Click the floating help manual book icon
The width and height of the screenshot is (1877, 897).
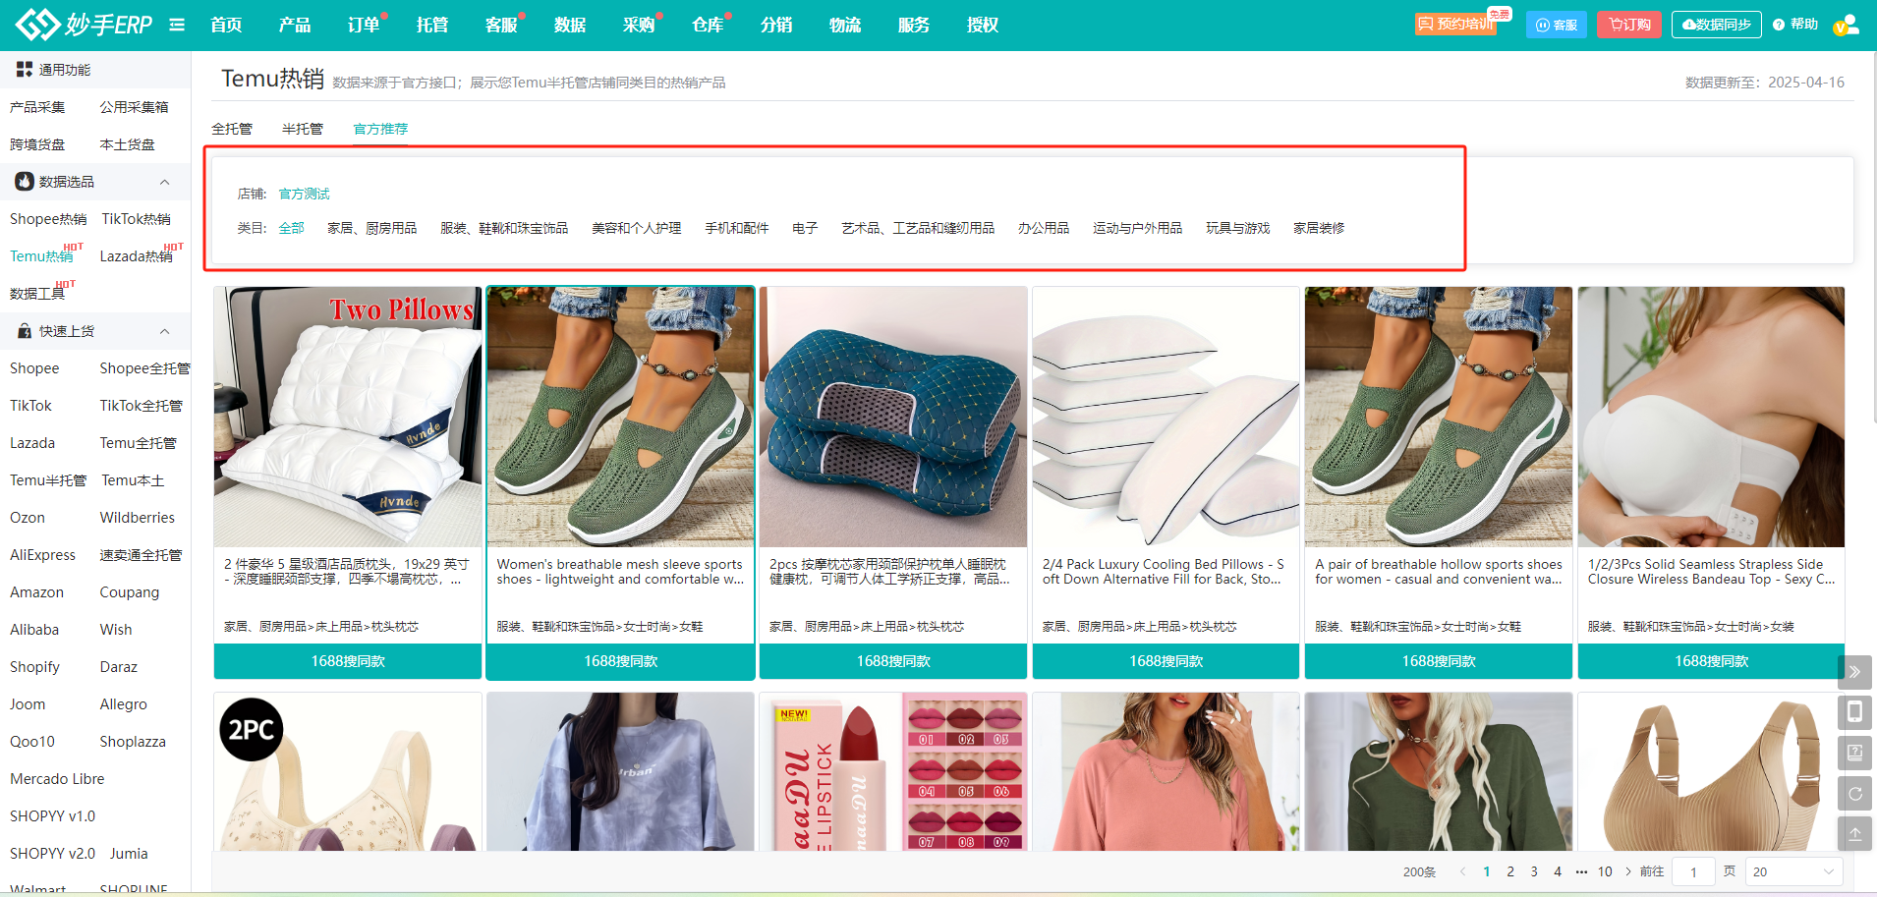coord(1854,753)
